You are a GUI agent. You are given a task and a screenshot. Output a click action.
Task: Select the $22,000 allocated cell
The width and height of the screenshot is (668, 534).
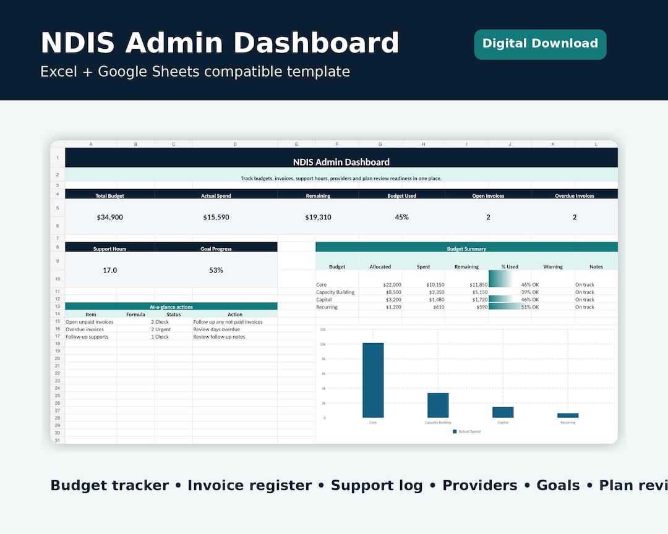click(380, 279)
